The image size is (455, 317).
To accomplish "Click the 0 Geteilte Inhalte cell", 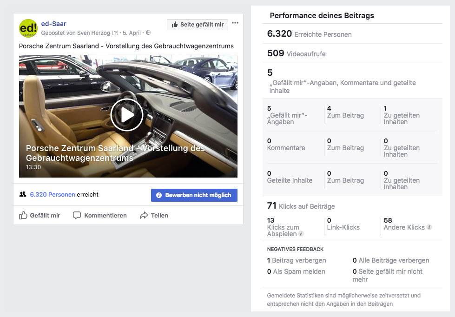I will point(290,177).
